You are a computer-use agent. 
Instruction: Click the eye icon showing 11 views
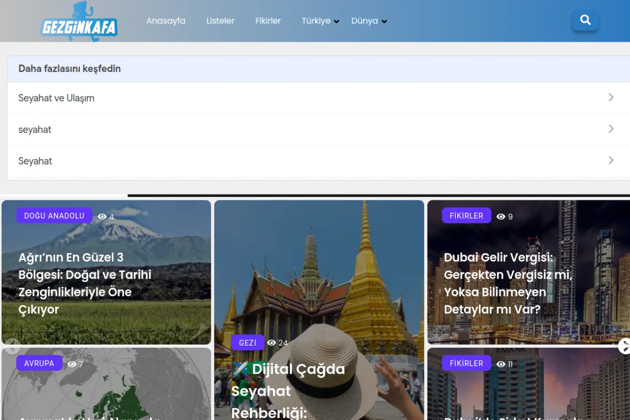click(x=501, y=364)
